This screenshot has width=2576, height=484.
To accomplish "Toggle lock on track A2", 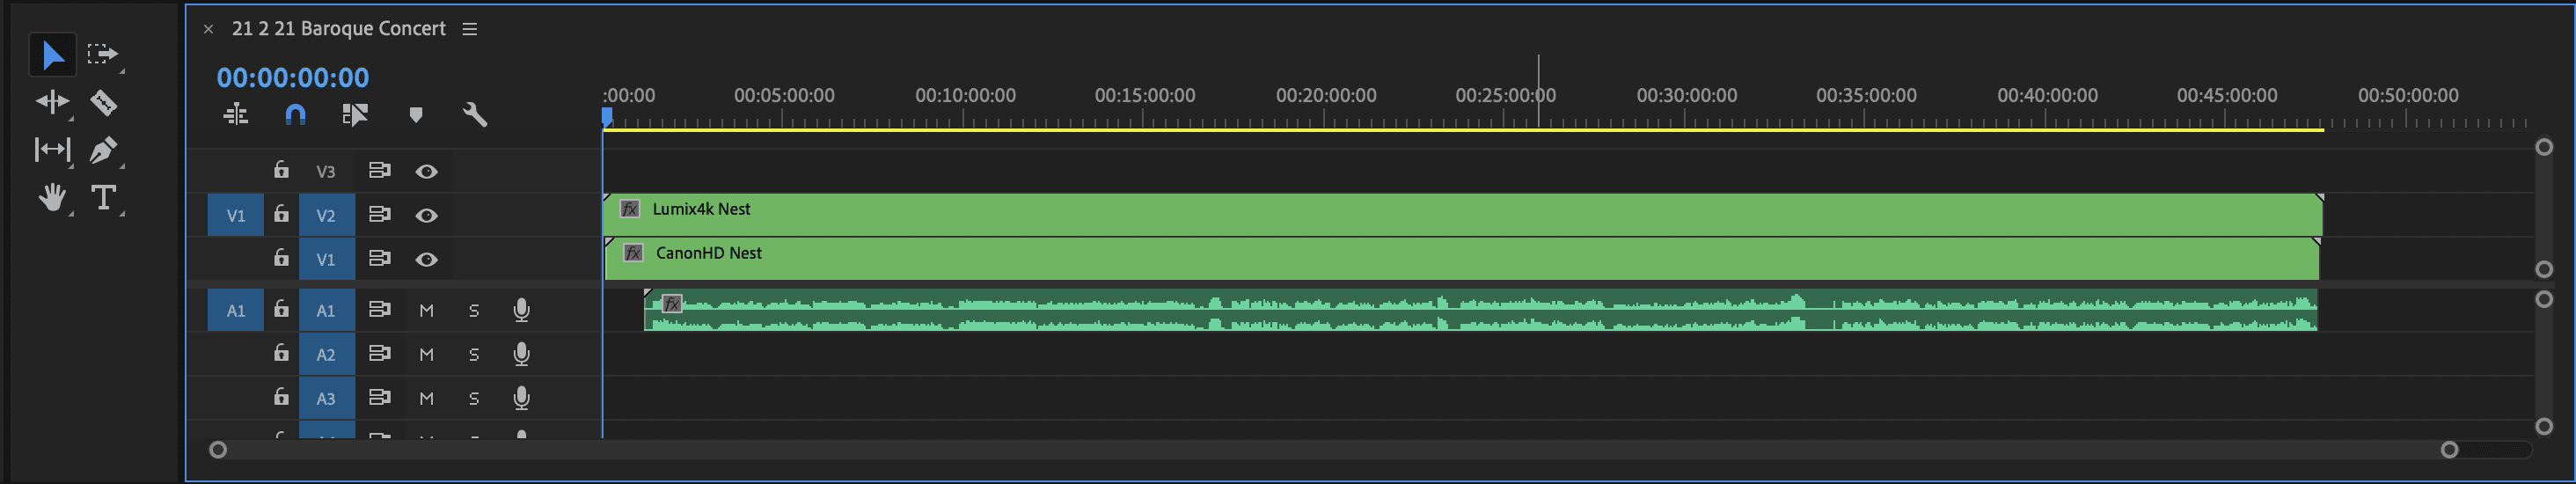I will pyautogui.click(x=281, y=353).
